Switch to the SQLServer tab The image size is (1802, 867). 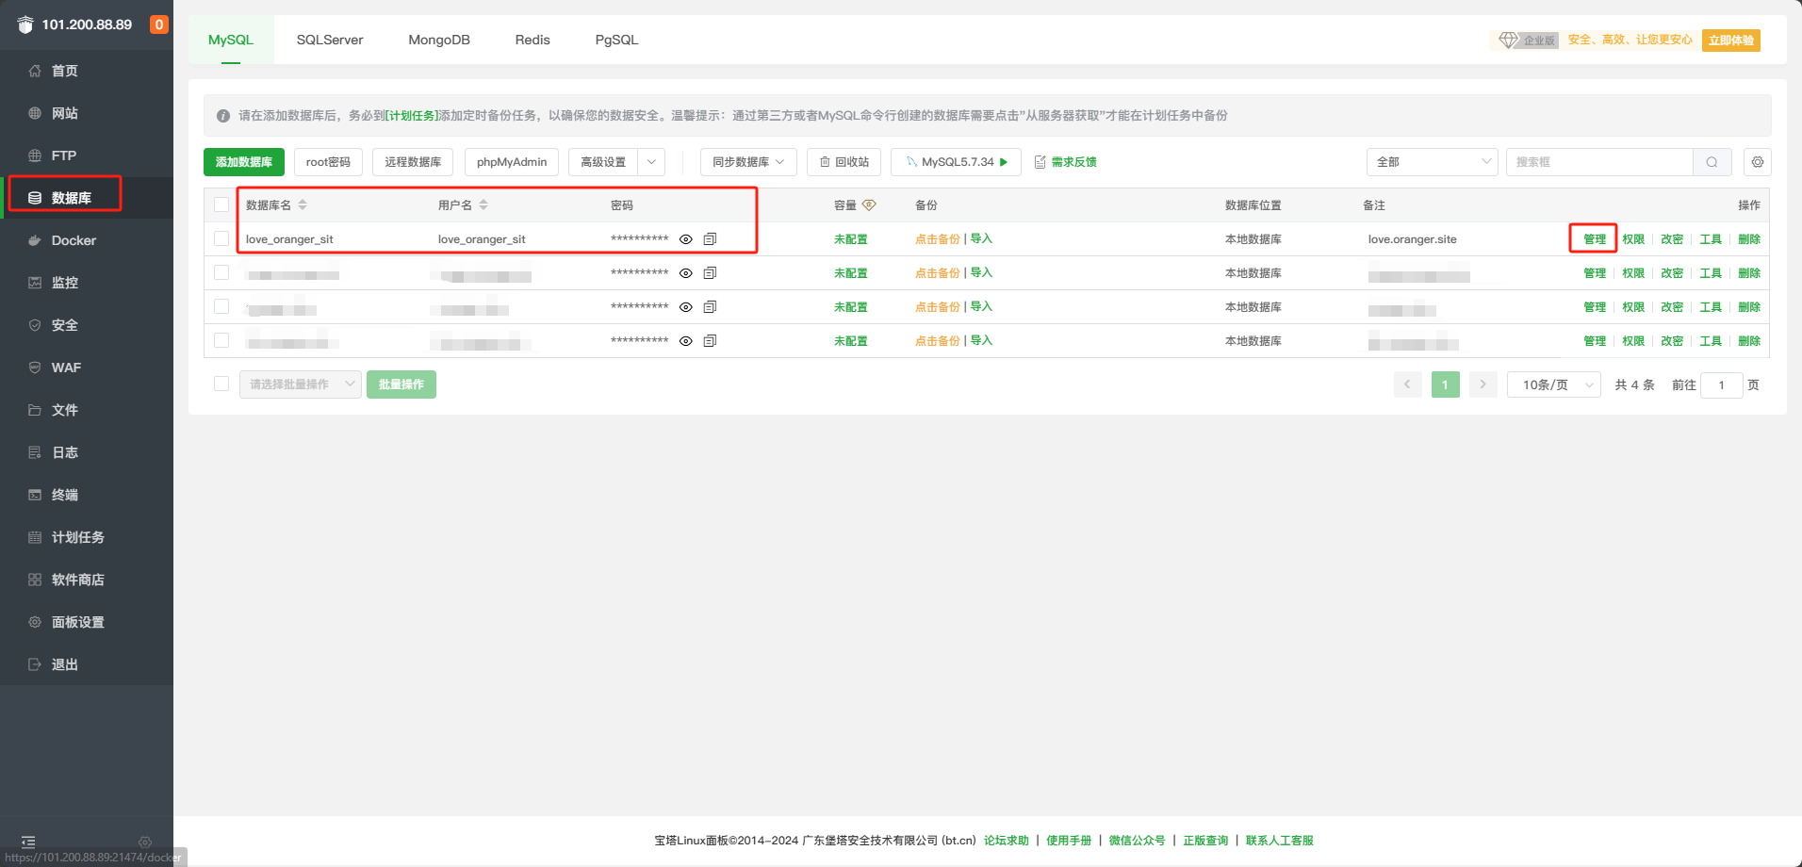pos(330,40)
